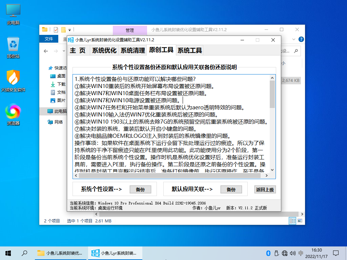Open the quick access toolbar dropdown arrow

(69, 30)
